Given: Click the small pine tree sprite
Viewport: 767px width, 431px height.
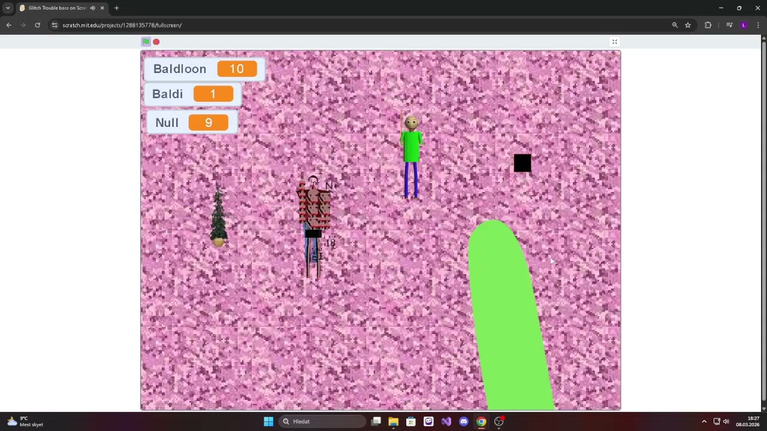Looking at the screenshot, I should pyautogui.click(x=219, y=215).
